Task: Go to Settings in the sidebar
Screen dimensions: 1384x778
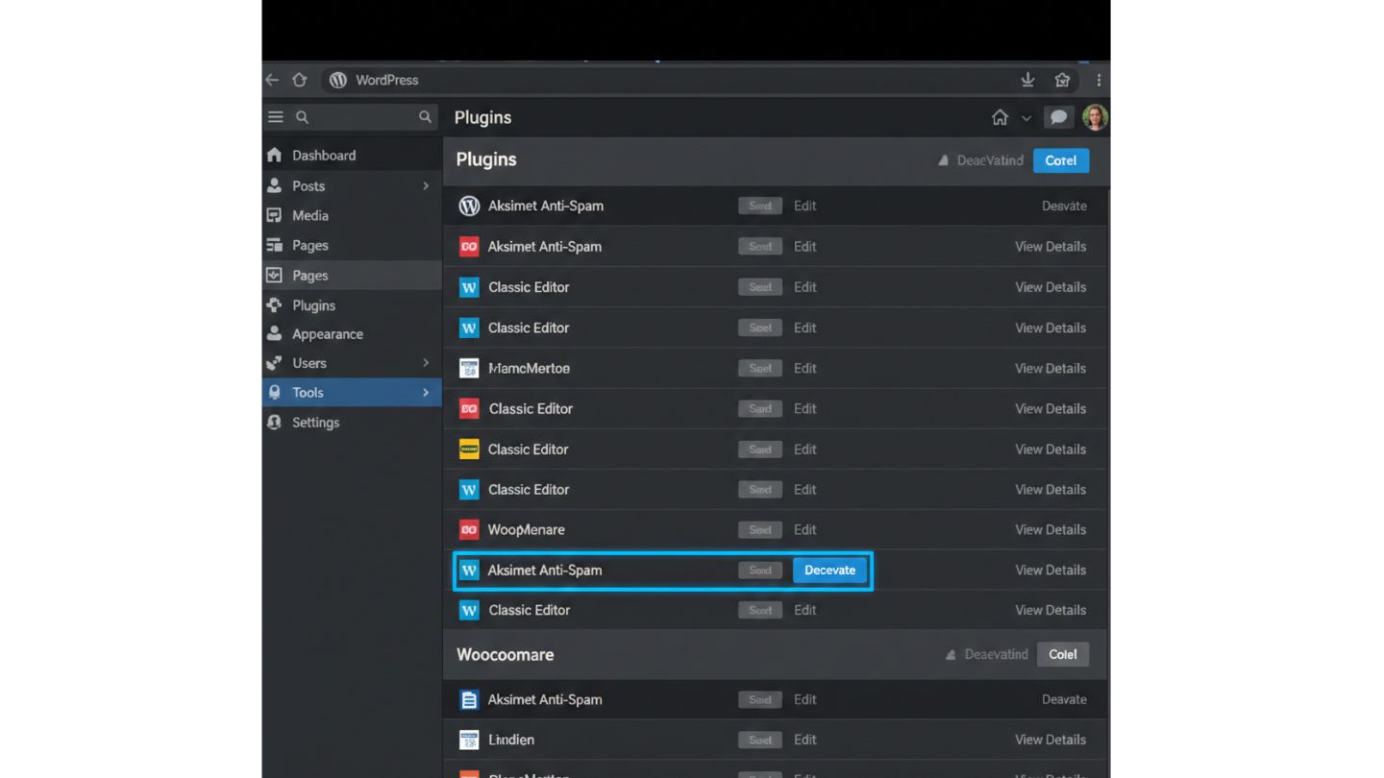Action: click(x=315, y=423)
